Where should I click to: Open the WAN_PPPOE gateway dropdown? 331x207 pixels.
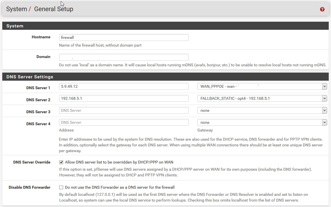point(262,86)
